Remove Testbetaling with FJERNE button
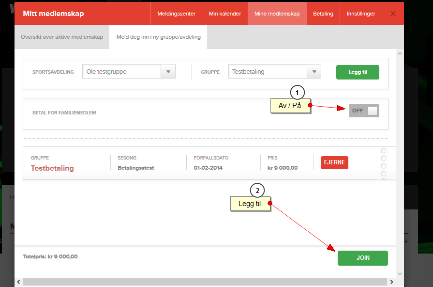The width and height of the screenshot is (433, 287). coord(334,162)
